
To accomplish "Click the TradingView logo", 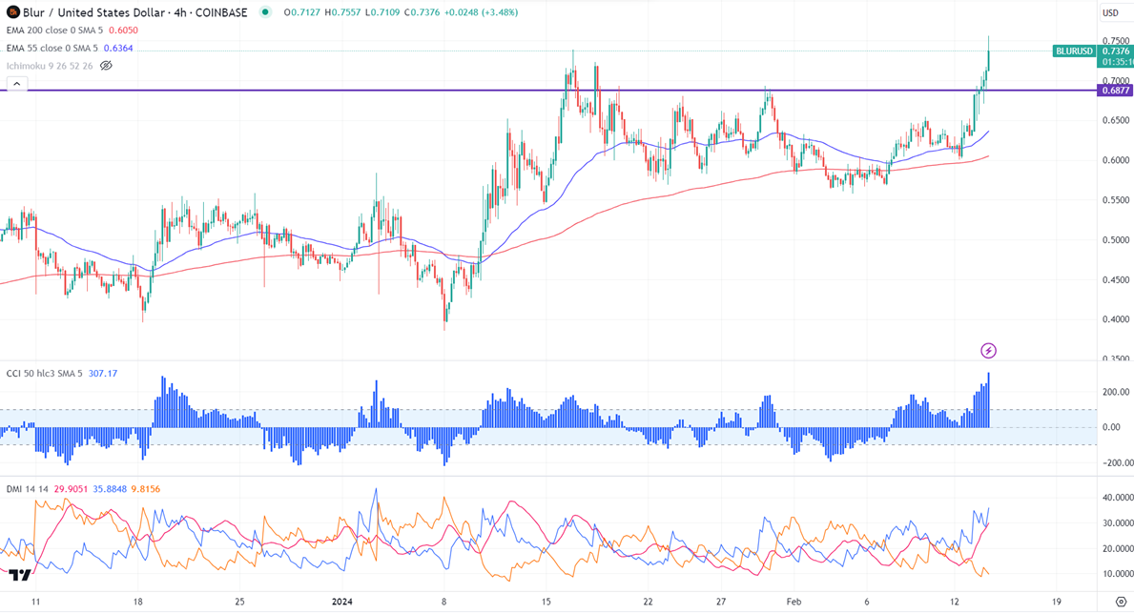I will (19, 576).
